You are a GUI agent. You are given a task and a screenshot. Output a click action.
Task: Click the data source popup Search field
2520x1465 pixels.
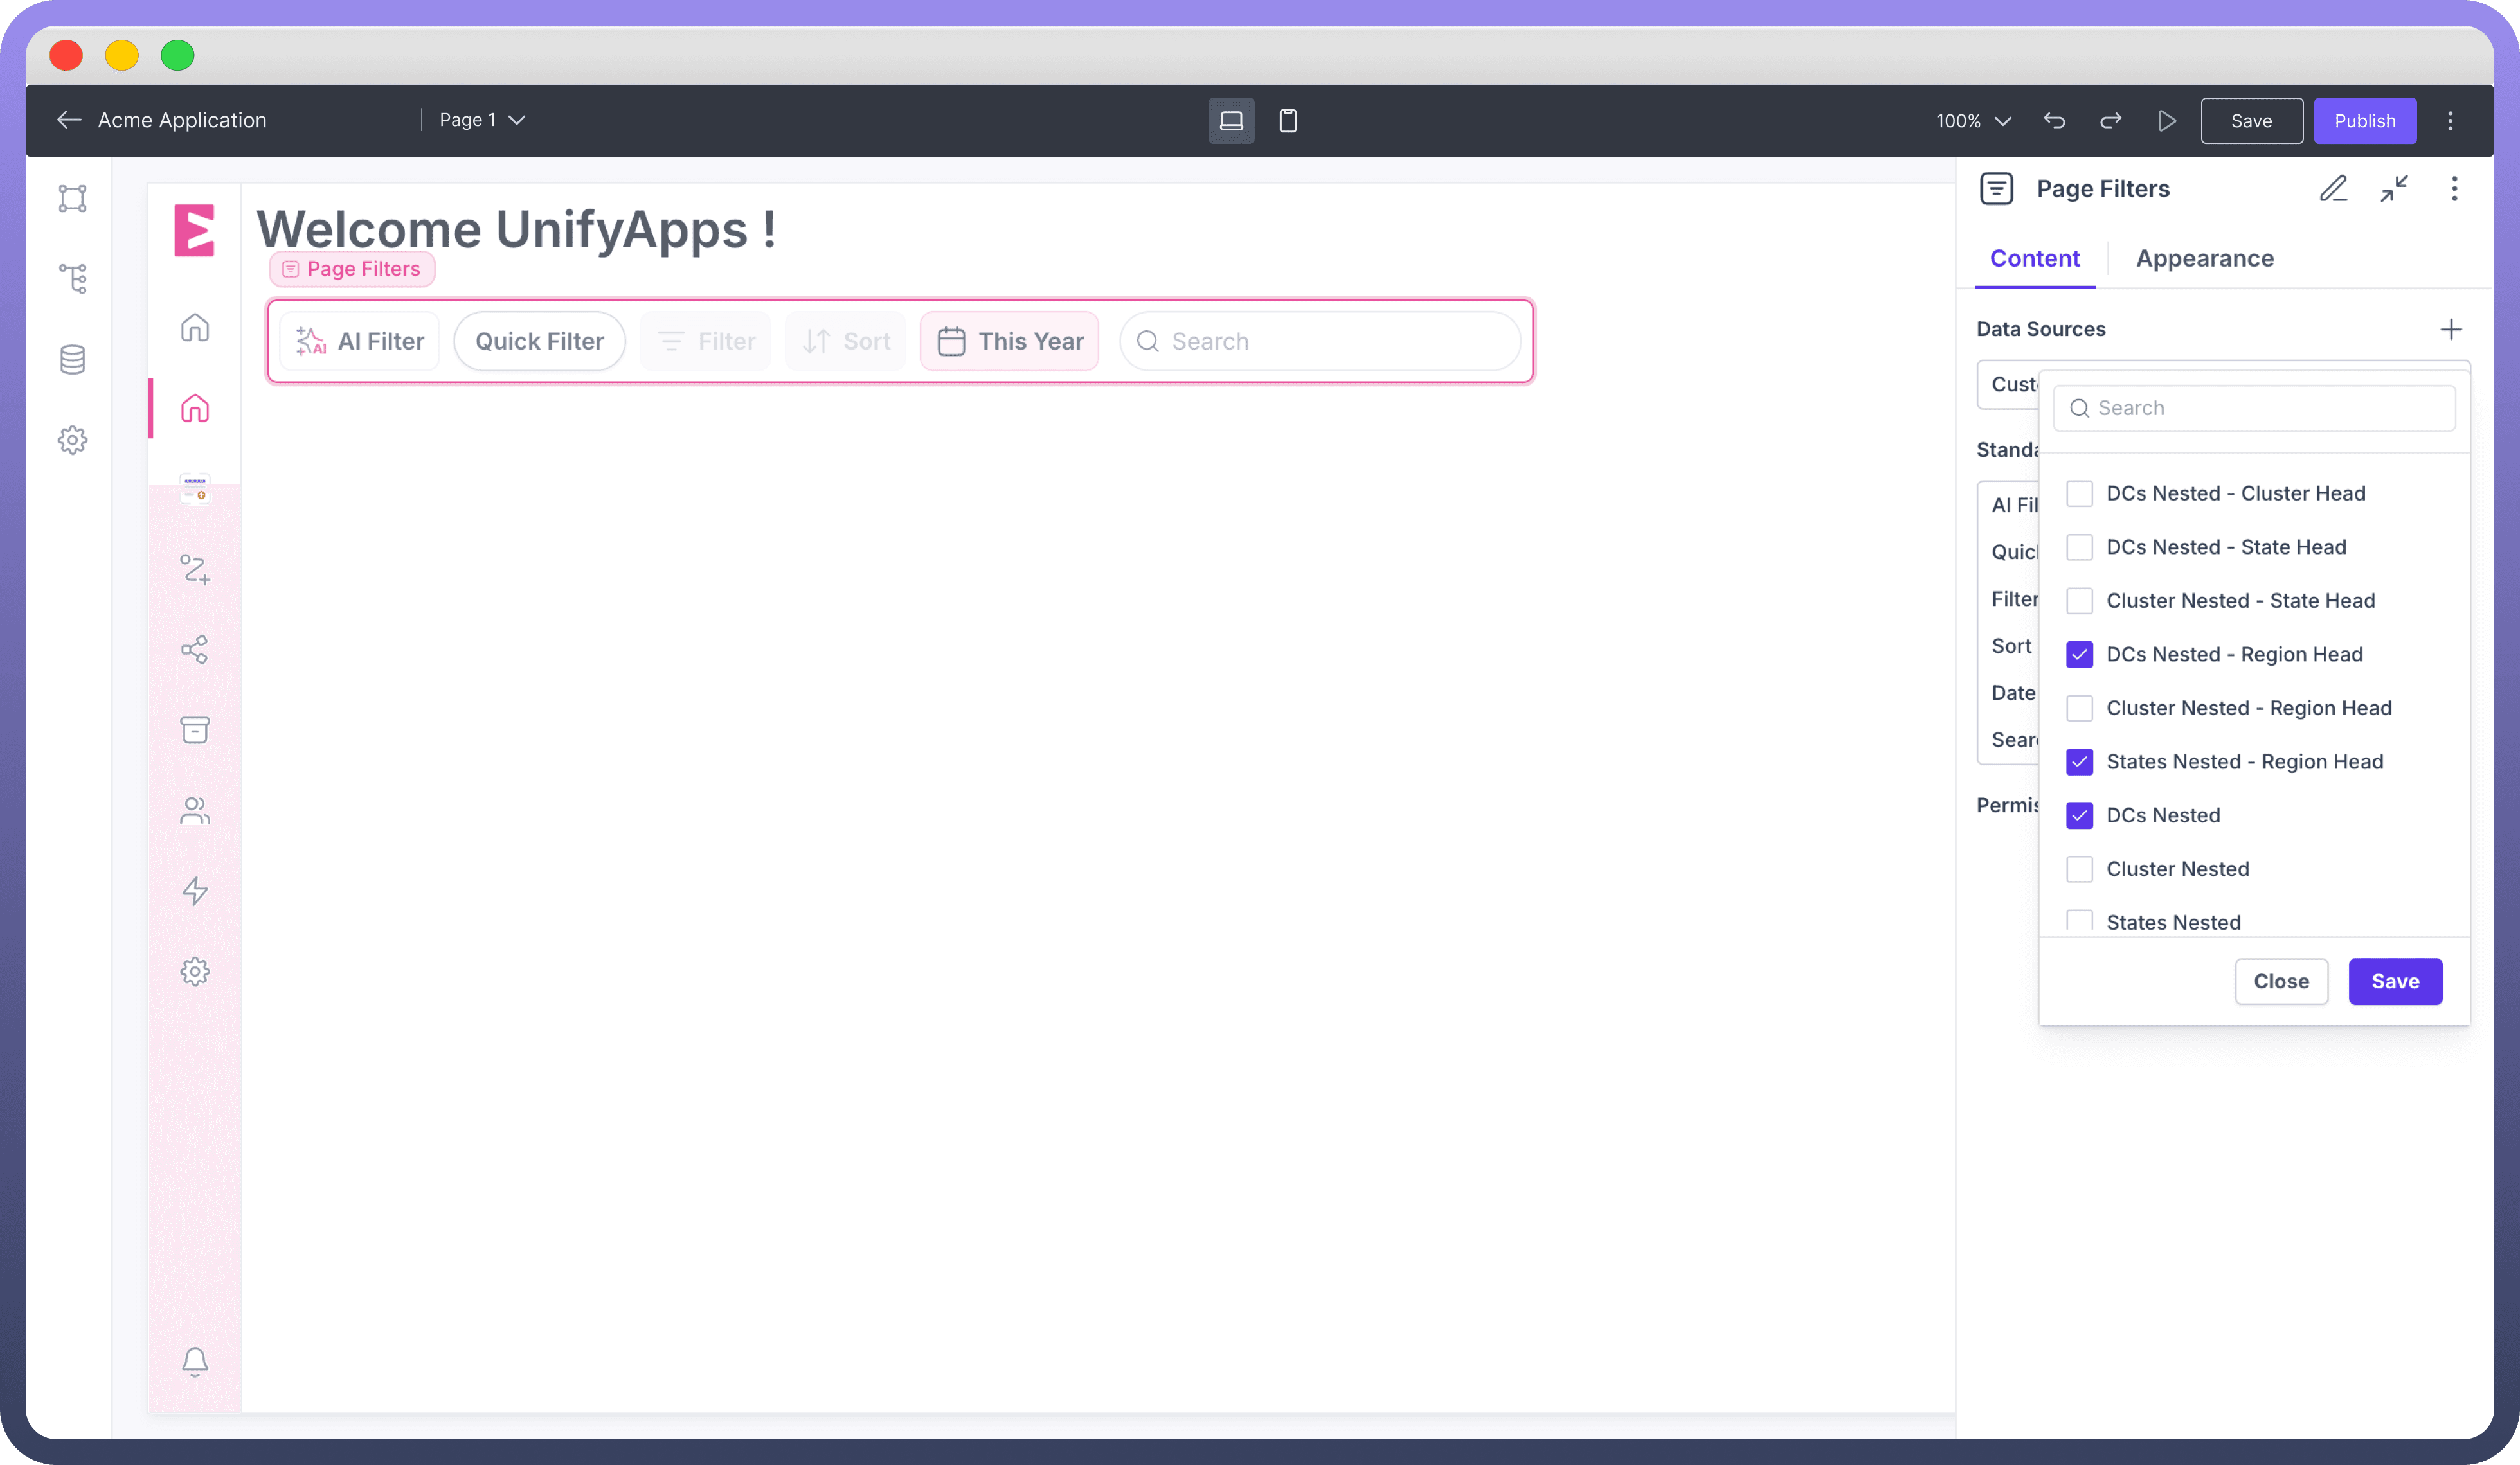point(2253,409)
